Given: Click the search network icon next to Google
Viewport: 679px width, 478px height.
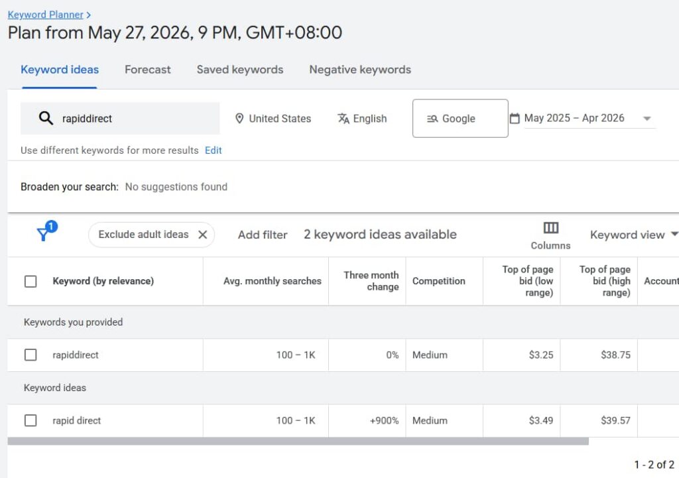Looking at the screenshot, I should point(432,119).
